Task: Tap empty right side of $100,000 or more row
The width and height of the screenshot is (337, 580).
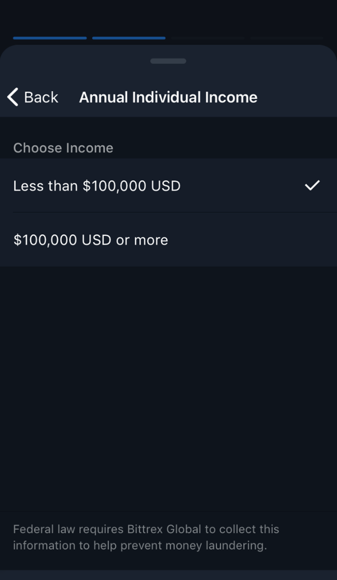Action: [x=258, y=240]
